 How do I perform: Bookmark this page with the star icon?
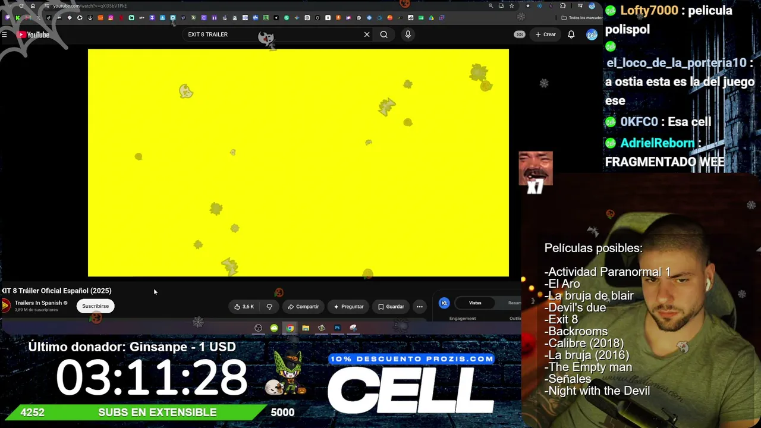(511, 6)
